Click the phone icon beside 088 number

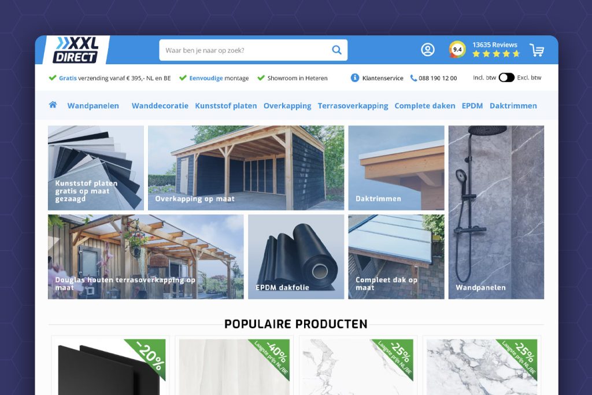click(x=413, y=78)
